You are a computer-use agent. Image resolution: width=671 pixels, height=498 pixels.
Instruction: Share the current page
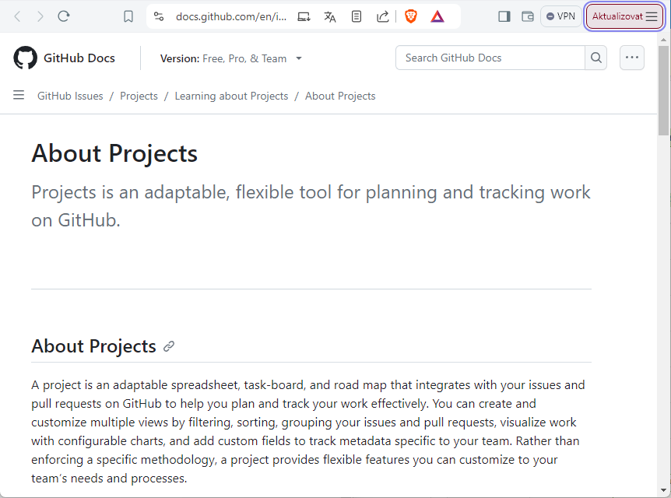(x=382, y=16)
